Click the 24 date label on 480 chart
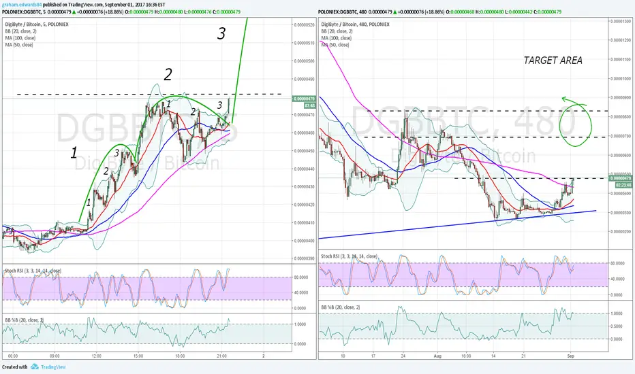Viewport: 635px width, 374px height. 403,356
